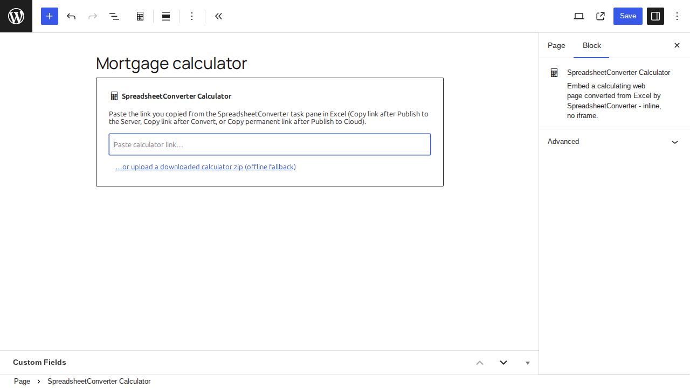Select the Block settings tab
The image size is (690, 388).
click(x=591, y=46)
